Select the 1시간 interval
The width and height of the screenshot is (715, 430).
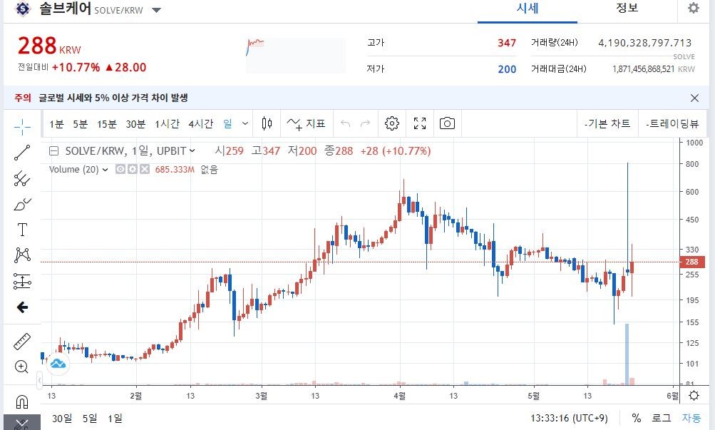(x=167, y=123)
